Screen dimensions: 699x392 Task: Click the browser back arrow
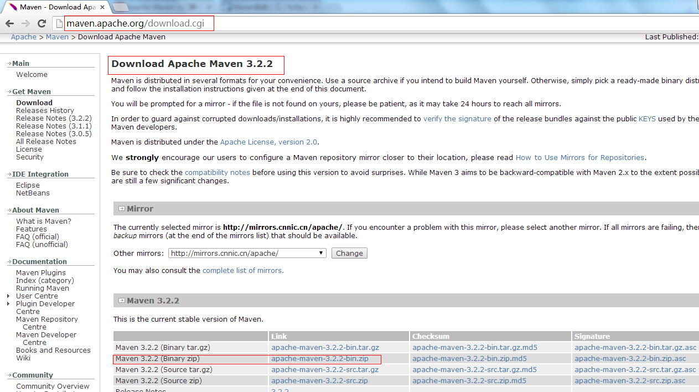coord(9,23)
